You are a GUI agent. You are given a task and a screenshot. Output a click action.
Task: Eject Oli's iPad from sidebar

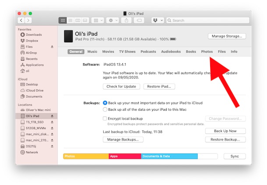point(52,116)
